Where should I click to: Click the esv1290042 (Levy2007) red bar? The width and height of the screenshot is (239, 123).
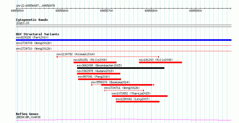138,102
